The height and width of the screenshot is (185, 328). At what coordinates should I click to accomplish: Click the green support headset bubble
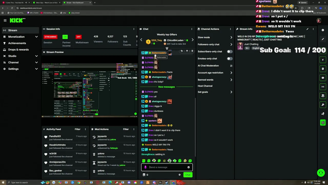321,173
